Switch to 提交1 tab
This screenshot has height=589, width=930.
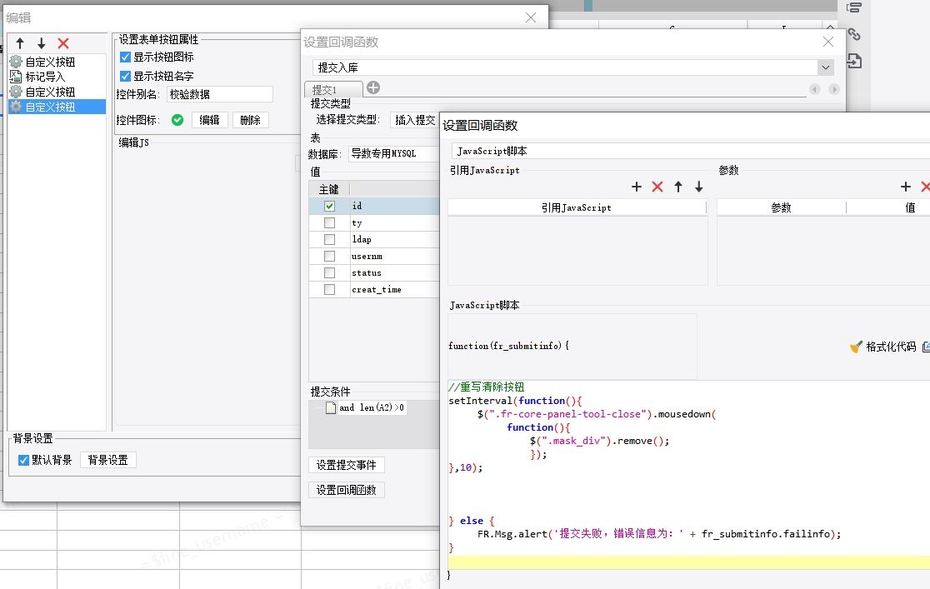click(332, 90)
